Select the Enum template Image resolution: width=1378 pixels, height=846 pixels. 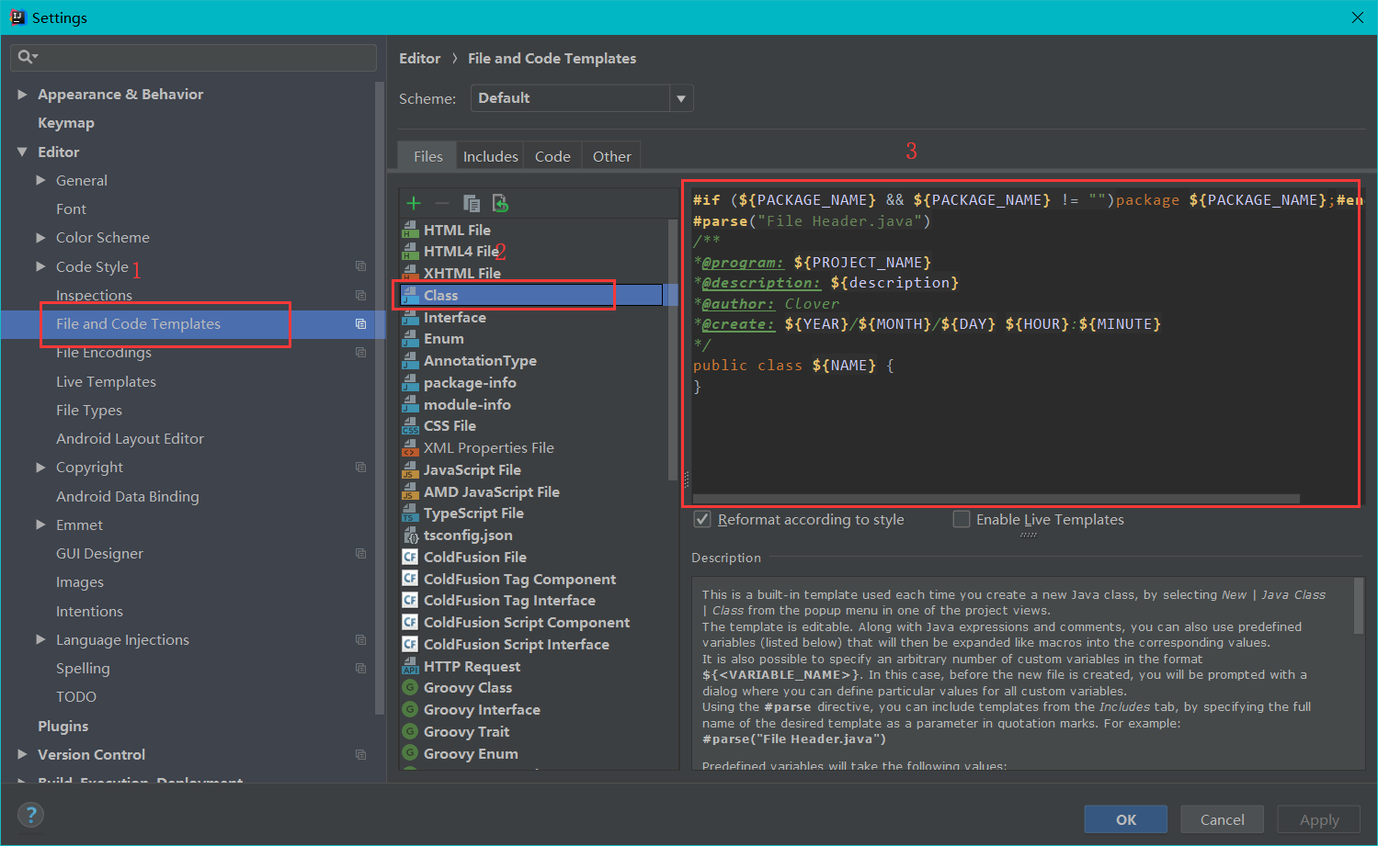[x=443, y=339]
